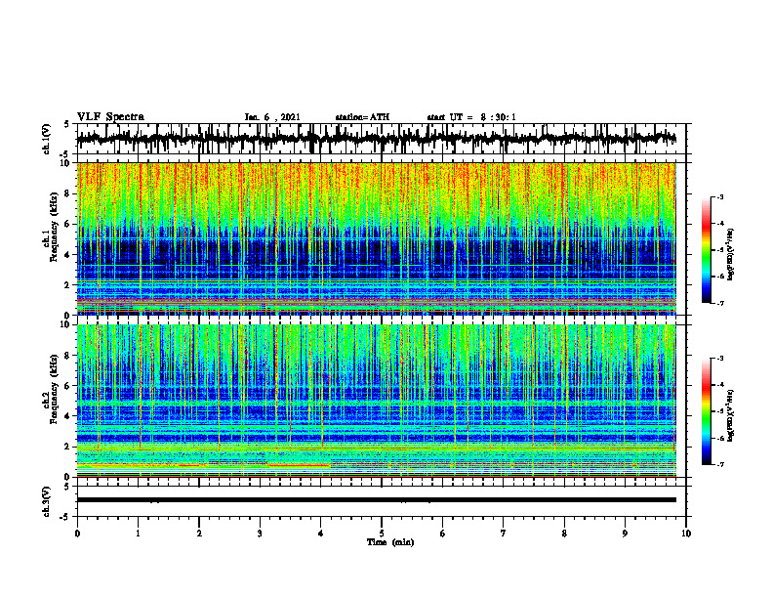
Task: Click time axis tick label 8
Action: coord(564,534)
